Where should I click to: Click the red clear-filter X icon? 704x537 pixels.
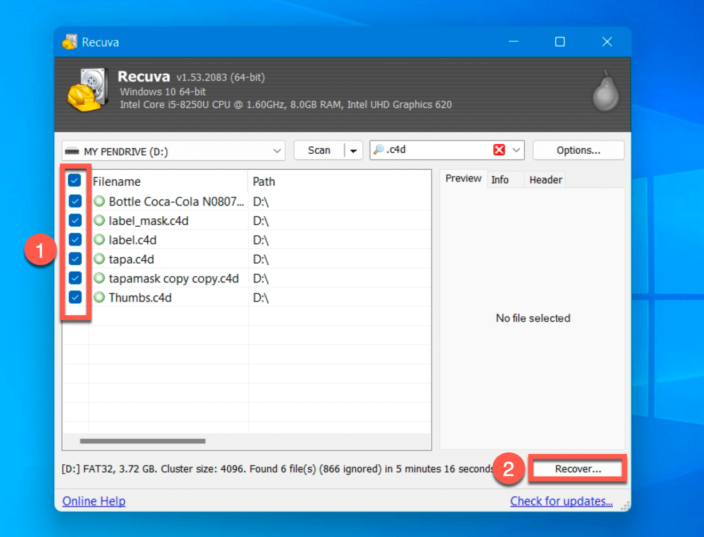point(499,150)
